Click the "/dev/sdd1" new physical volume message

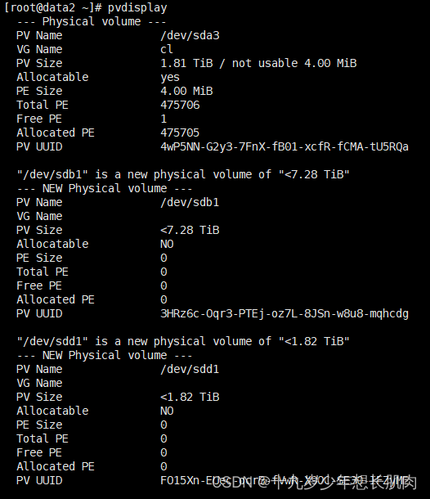point(183,341)
